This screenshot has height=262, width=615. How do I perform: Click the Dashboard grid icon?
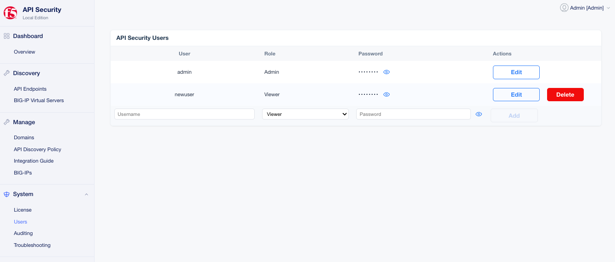[x=6, y=36]
